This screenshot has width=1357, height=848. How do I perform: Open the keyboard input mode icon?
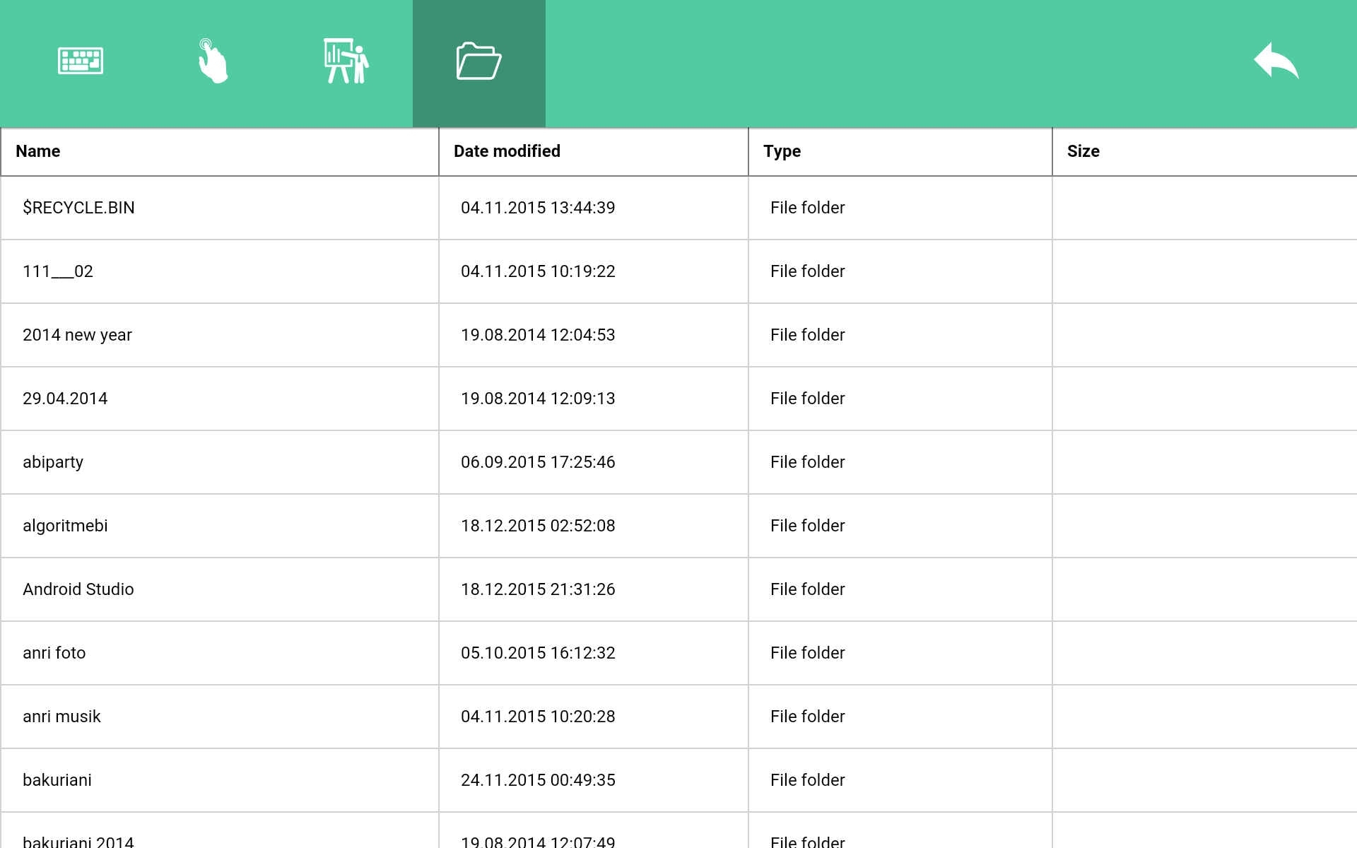(x=81, y=61)
